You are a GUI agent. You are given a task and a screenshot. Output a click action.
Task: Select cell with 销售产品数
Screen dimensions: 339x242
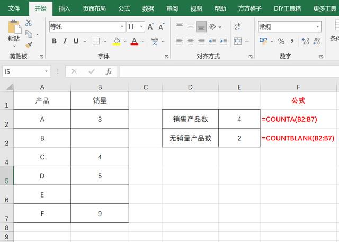190,119
